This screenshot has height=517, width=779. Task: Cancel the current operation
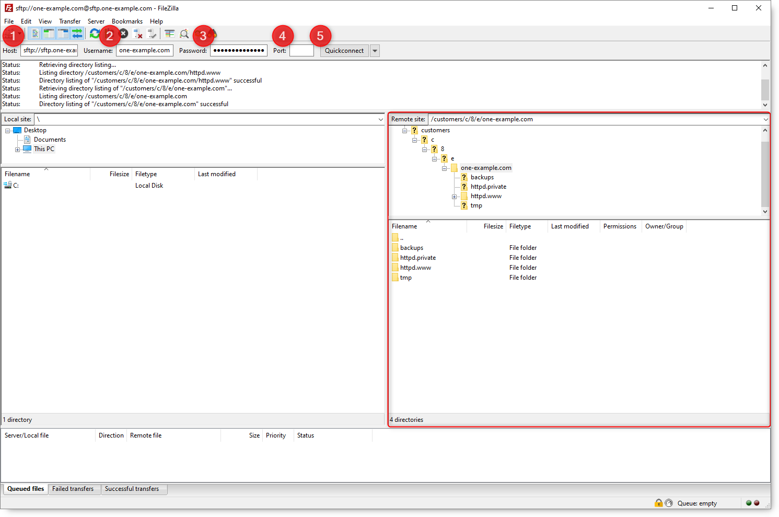tap(123, 33)
